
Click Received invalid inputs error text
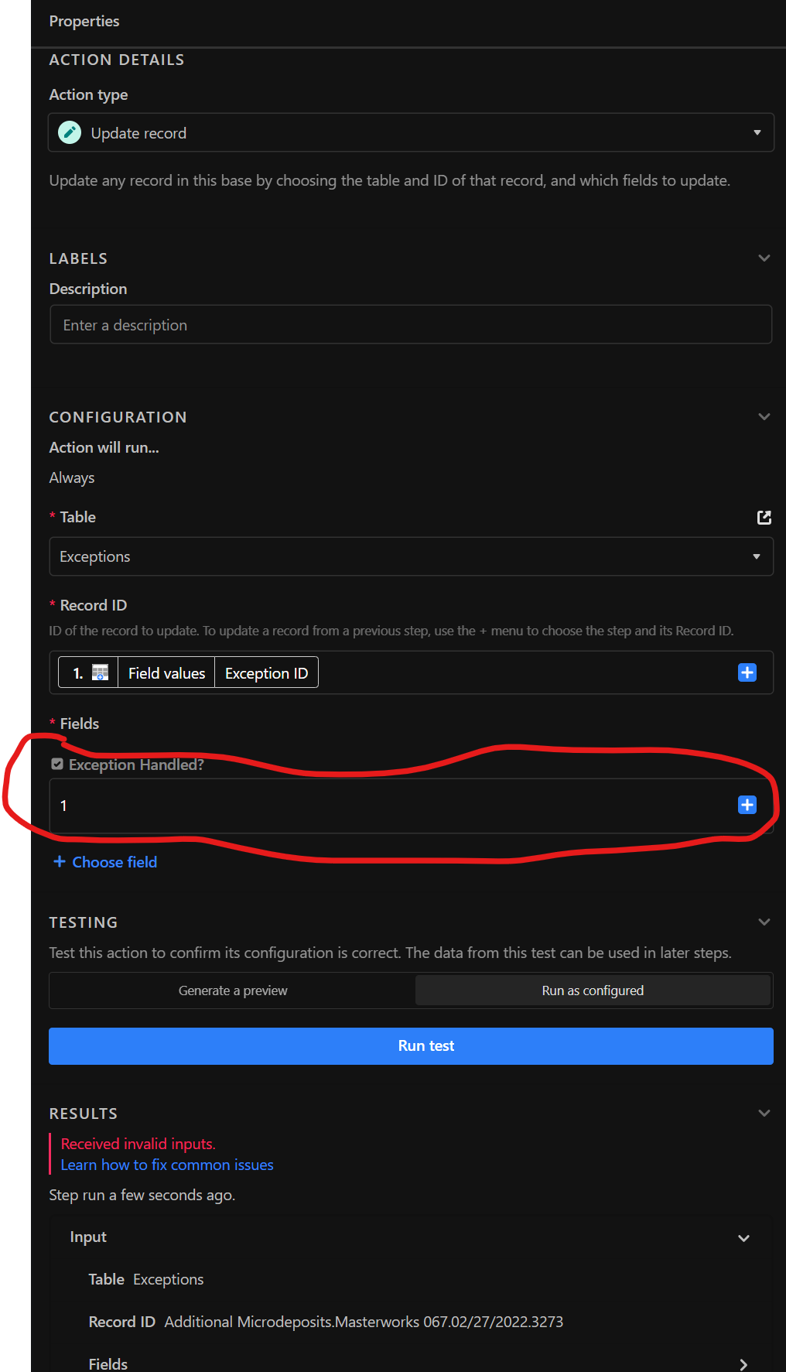138,1144
